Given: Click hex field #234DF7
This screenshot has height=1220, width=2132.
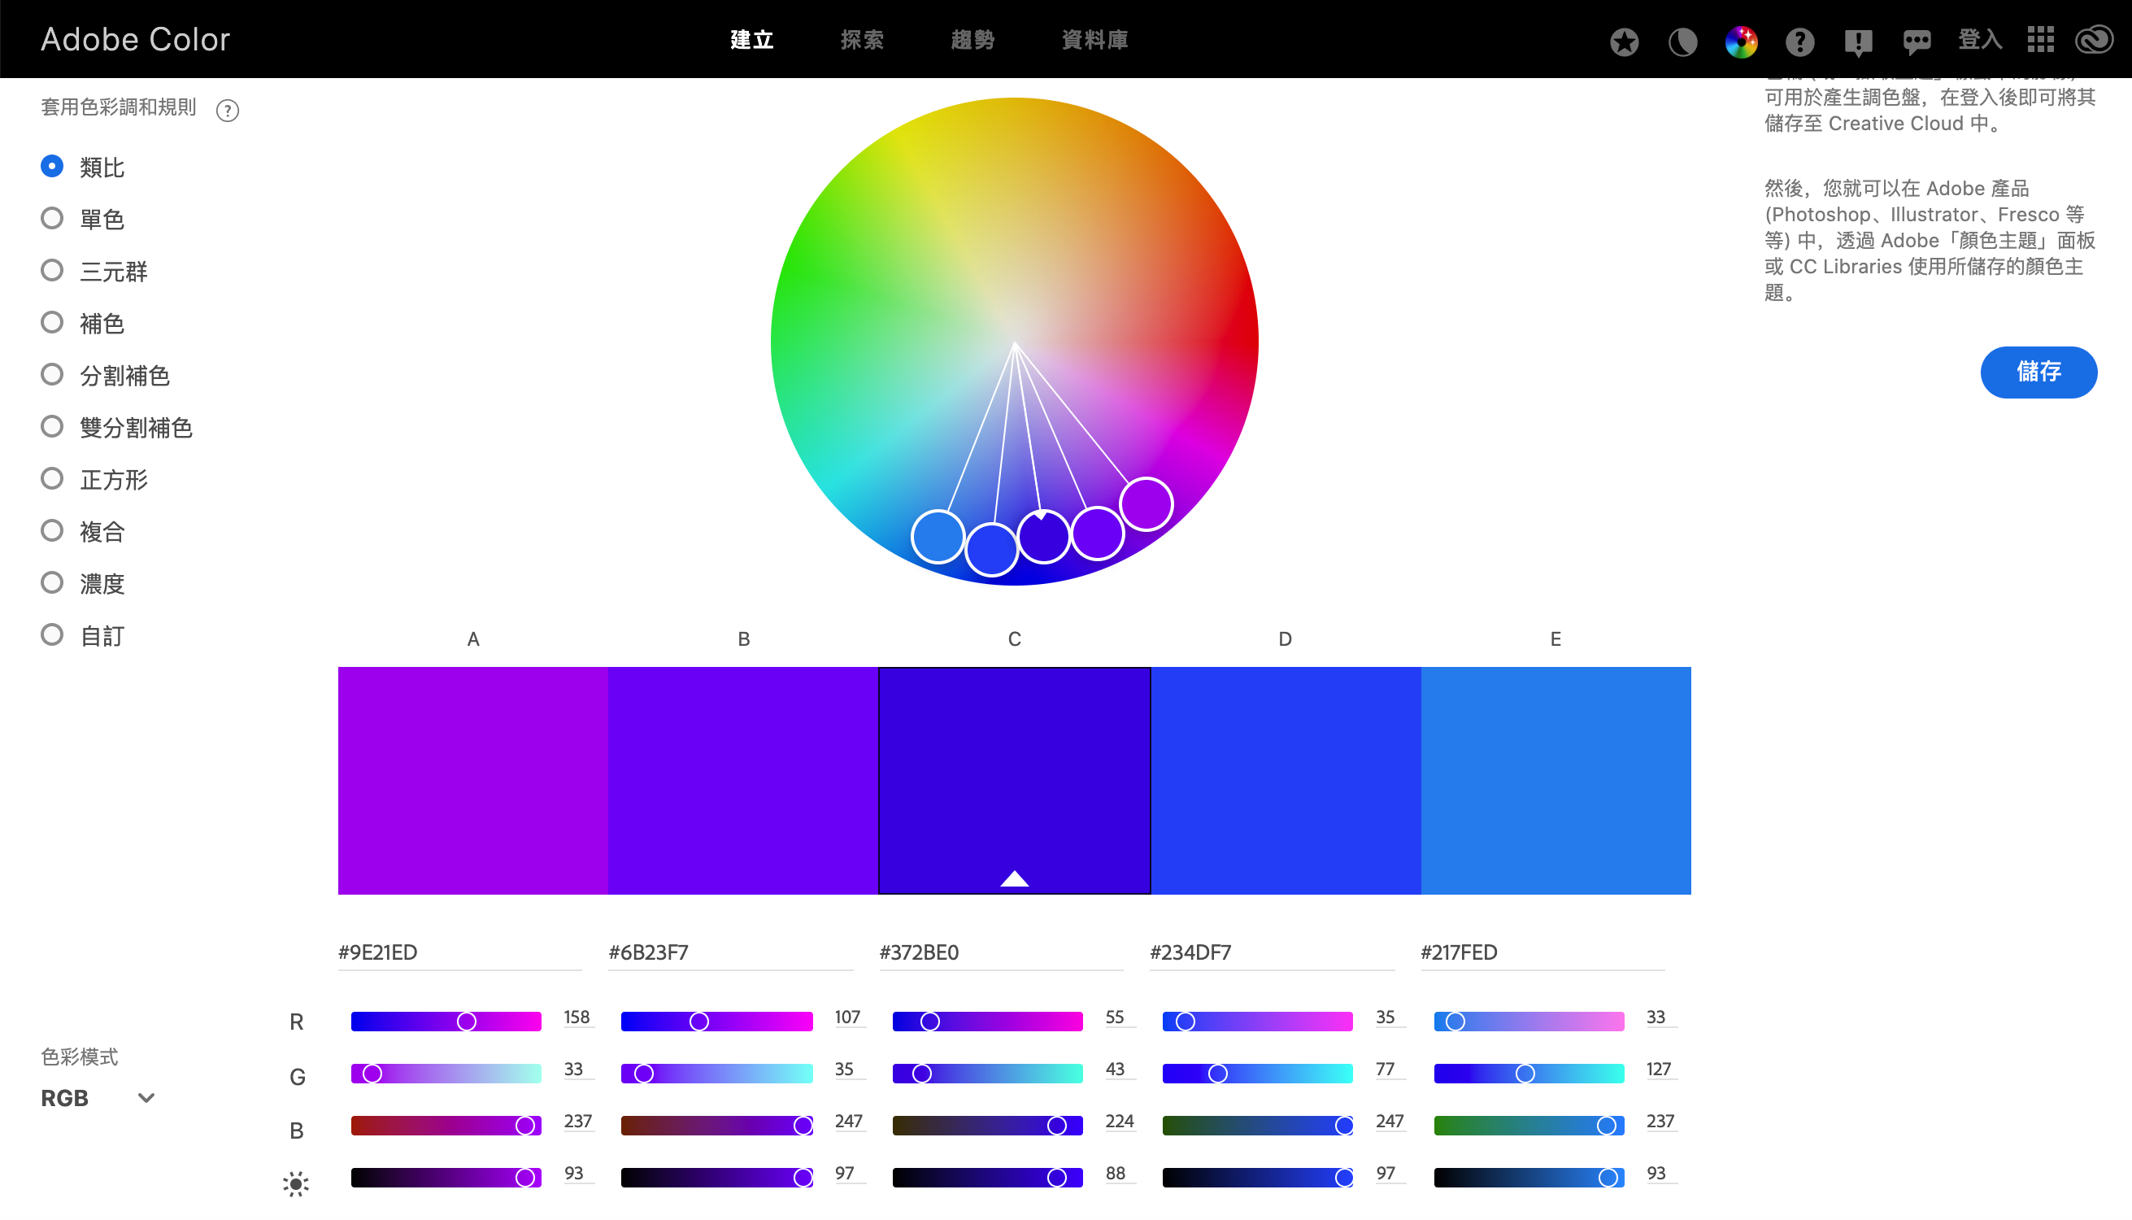Looking at the screenshot, I should (1272, 952).
